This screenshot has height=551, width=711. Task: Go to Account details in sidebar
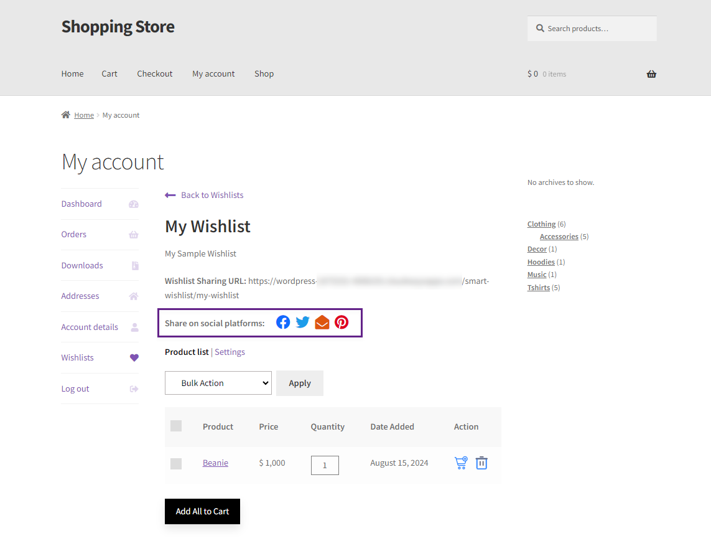click(x=90, y=327)
